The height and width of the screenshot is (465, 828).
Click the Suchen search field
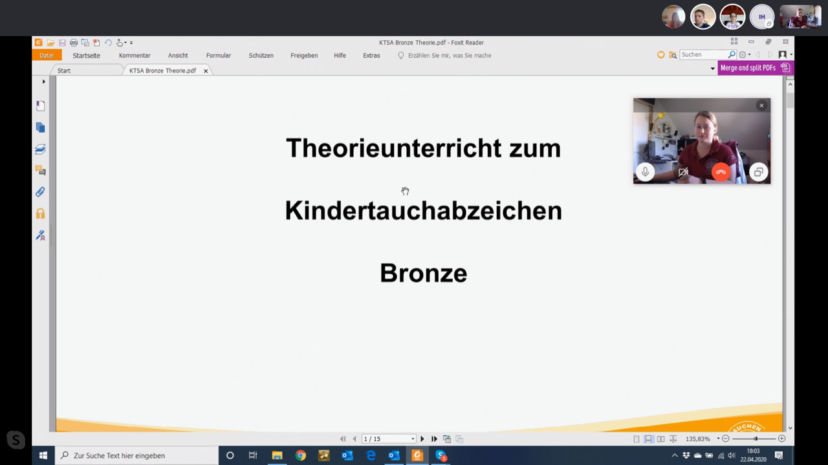coord(703,55)
